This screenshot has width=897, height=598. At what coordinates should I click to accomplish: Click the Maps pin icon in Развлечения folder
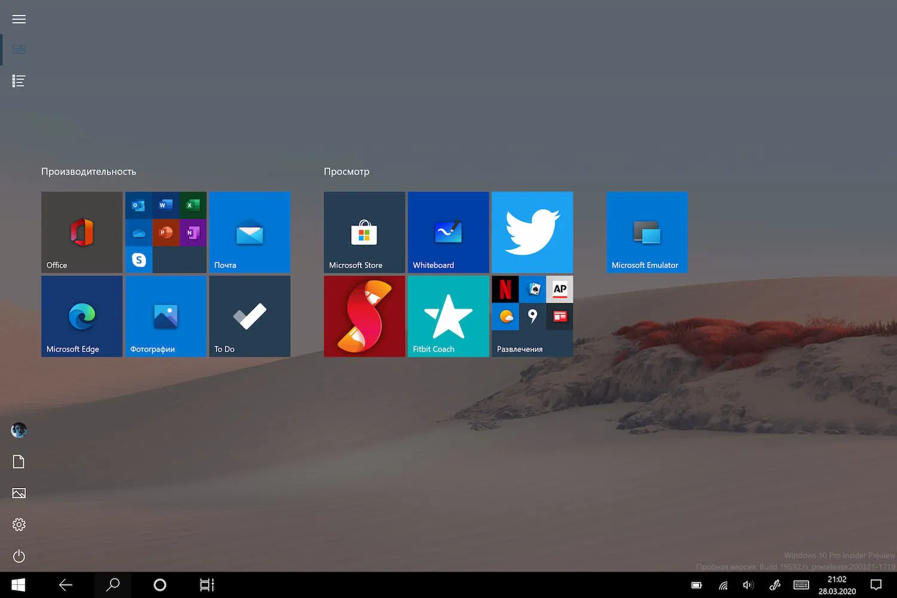(x=532, y=316)
